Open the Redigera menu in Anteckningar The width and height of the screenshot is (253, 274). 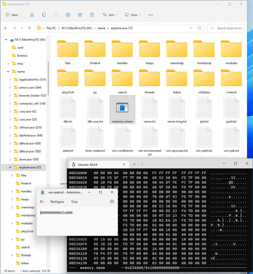pos(57,202)
